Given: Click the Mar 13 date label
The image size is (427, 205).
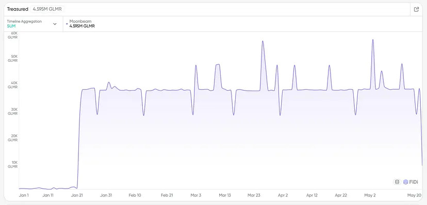Looking at the screenshot, I should coord(225,195).
